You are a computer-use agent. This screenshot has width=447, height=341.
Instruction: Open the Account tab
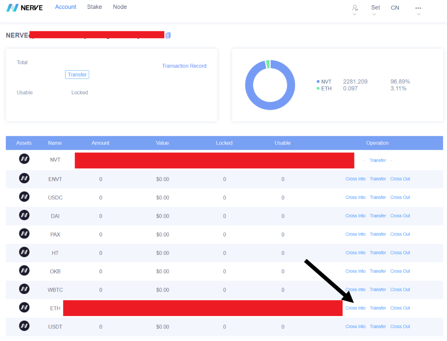(65, 7)
